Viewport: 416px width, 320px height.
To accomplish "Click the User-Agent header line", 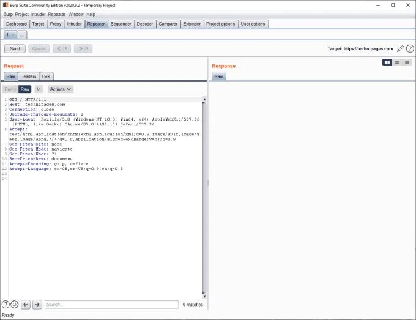I will 104,122.
